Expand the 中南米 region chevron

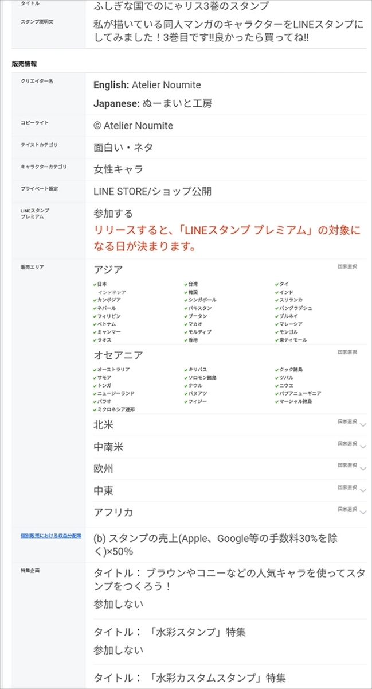[363, 447]
